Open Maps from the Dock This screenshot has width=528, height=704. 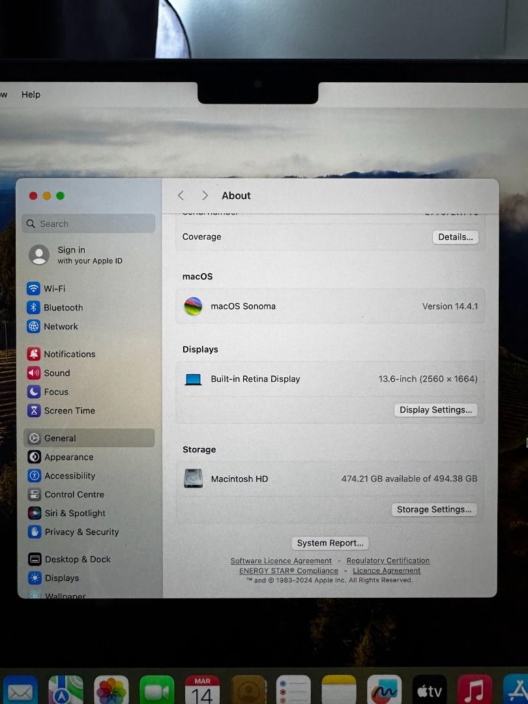66,690
